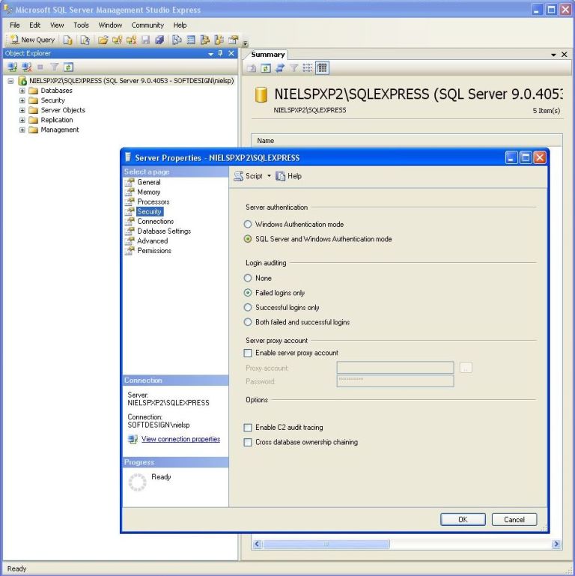The height and width of the screenshot is (576, 575).
Task: Click the Summary horizontal scrollbar thumb
Action: tap(326, 544)
